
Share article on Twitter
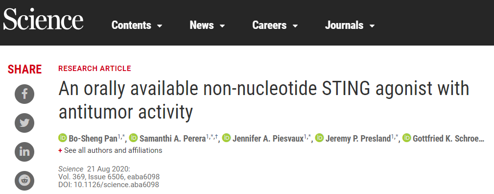[x=24, y=122]
